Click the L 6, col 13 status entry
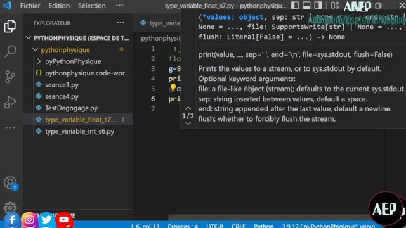The image size is (406, 228). point(145,226)
